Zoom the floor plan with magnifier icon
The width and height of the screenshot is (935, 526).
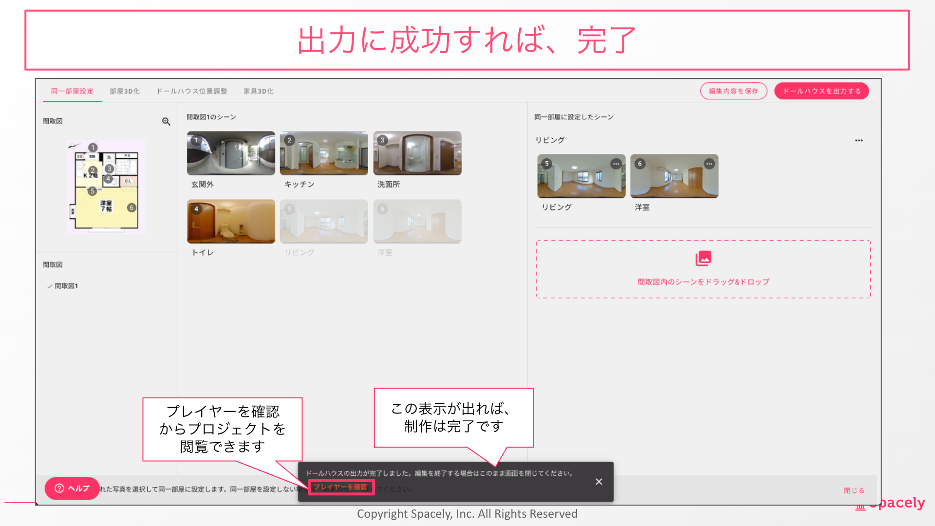coord(166,121)
